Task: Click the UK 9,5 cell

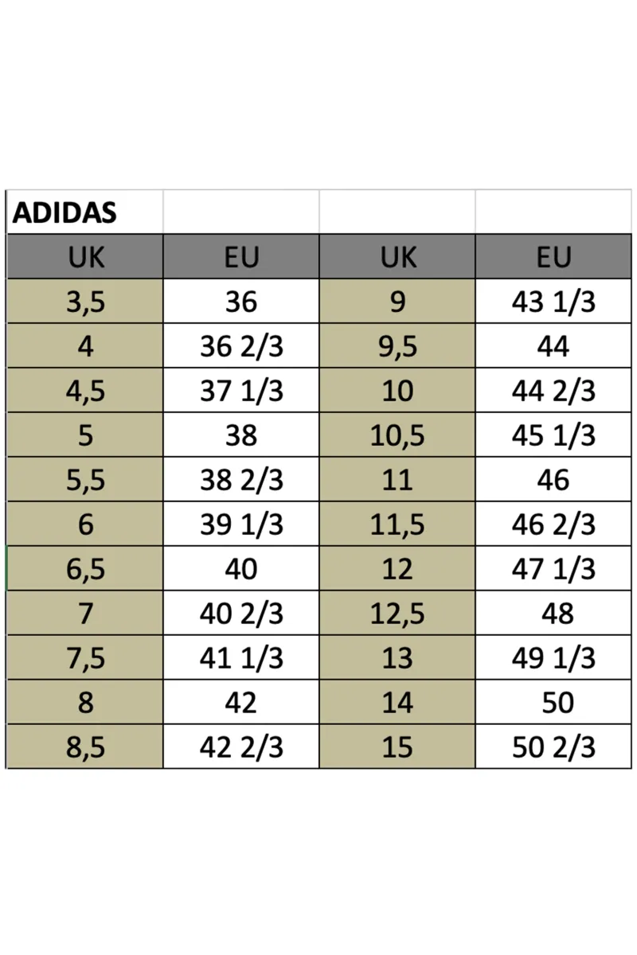Action: point(397,346)
